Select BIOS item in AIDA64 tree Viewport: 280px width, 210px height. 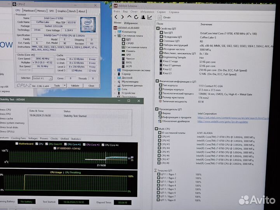click(127, 62)
